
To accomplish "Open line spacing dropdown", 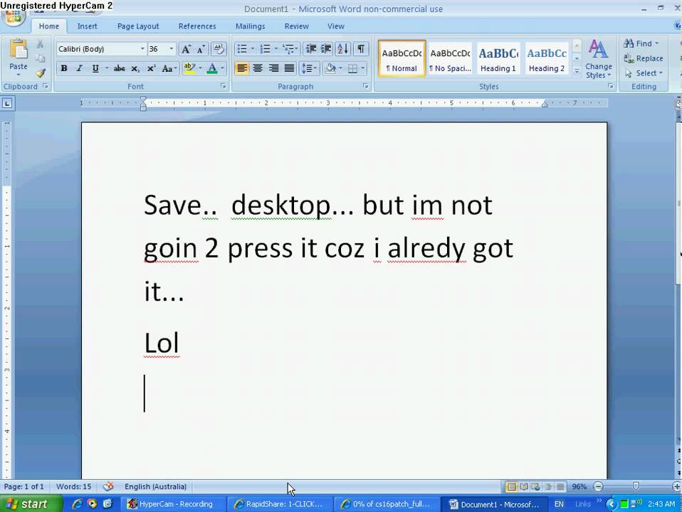I will (309, 69).
